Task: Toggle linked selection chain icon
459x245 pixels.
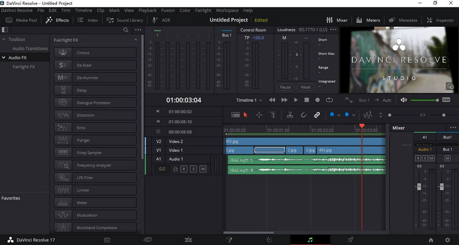Action: tap(317, 115)
